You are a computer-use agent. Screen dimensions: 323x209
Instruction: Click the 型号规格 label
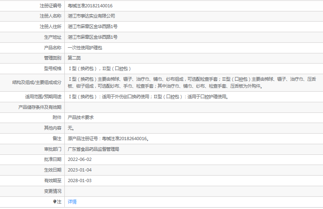[53, 68]
